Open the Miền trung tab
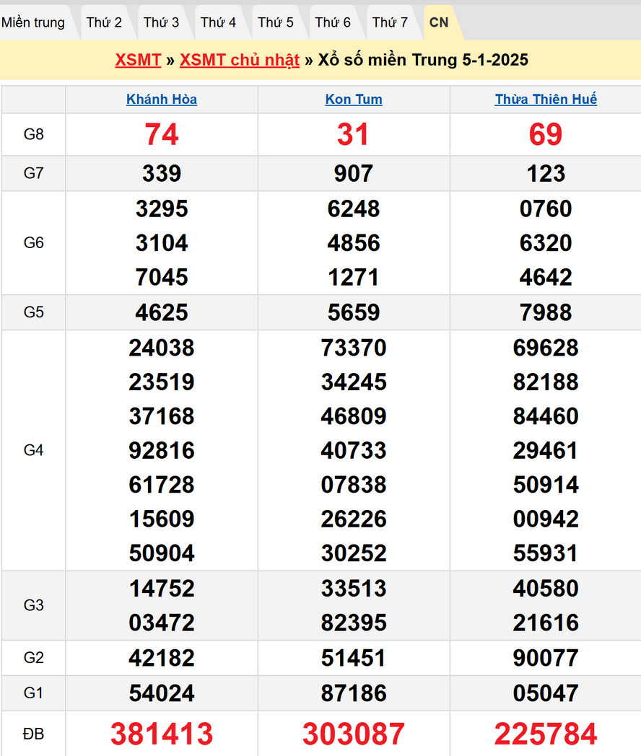This screenshot has height=756, width=641. [33, 22]
